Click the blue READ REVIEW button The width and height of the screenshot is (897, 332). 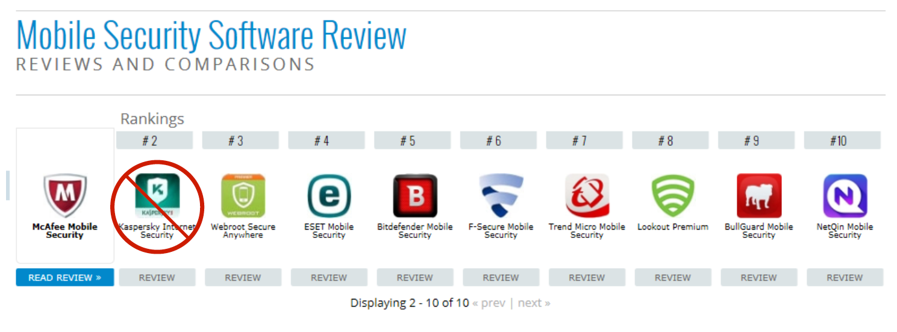(x=65, y=278)
